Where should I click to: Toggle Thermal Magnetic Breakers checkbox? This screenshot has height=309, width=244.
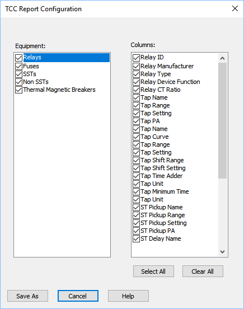pos(18,90)
